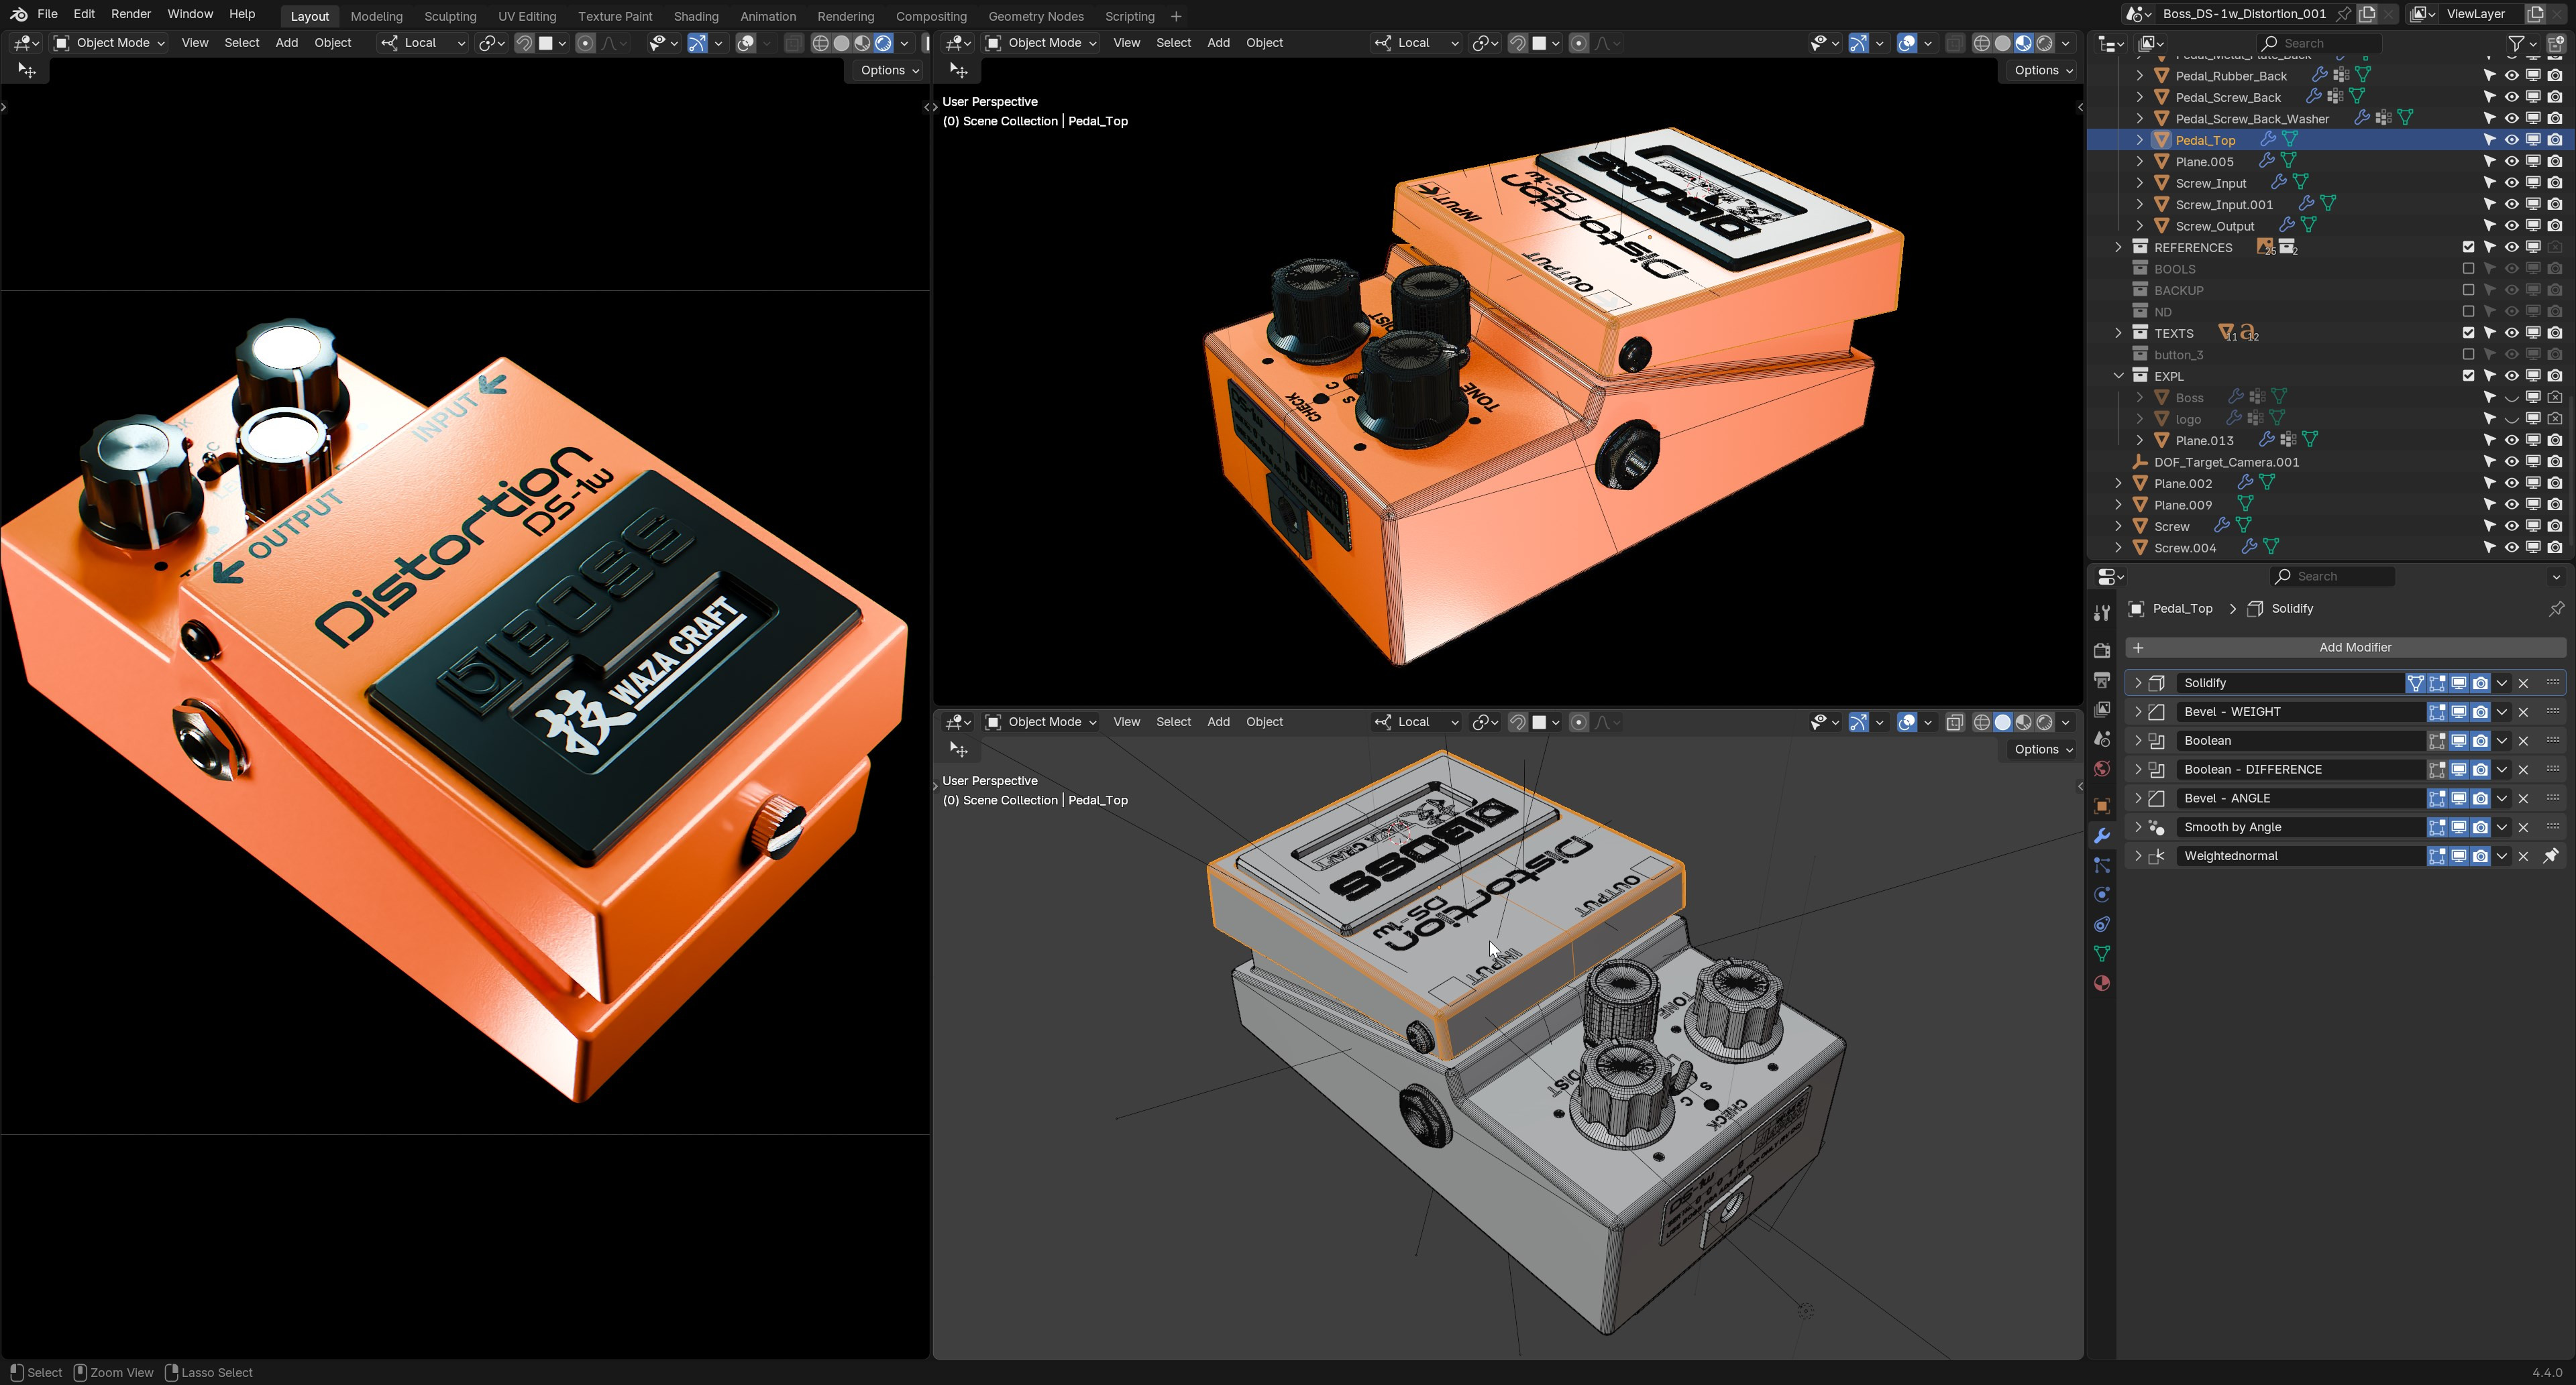The height and width of the screenshot is (1385, 2576).
Task: Click the Add Modifier button
Action: (x=2345, y=648)
